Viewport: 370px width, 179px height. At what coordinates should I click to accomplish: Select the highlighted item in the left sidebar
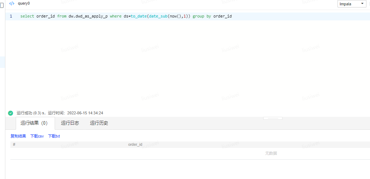point(2,62)
